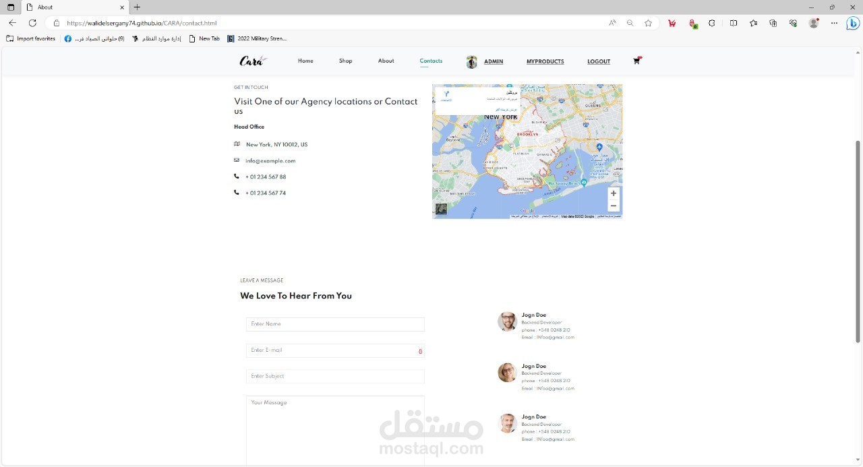Image resolution: width=863 pixels, height=467 pixels.
Task: Click the Rockaway Beach marker on map
Action: tap(584, 182)
